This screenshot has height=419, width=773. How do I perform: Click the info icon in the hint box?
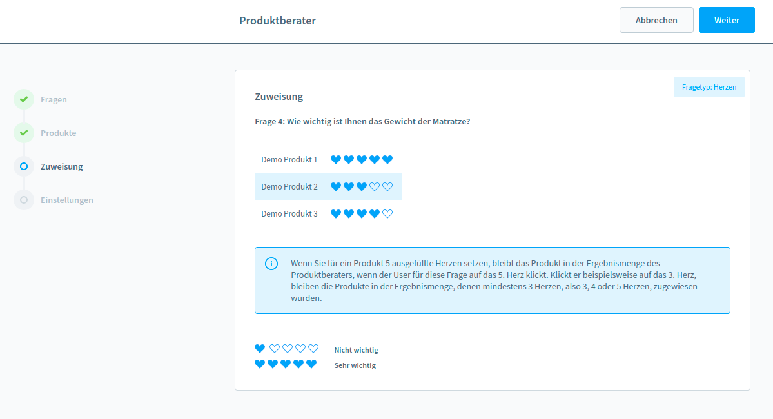click(271, 264)
